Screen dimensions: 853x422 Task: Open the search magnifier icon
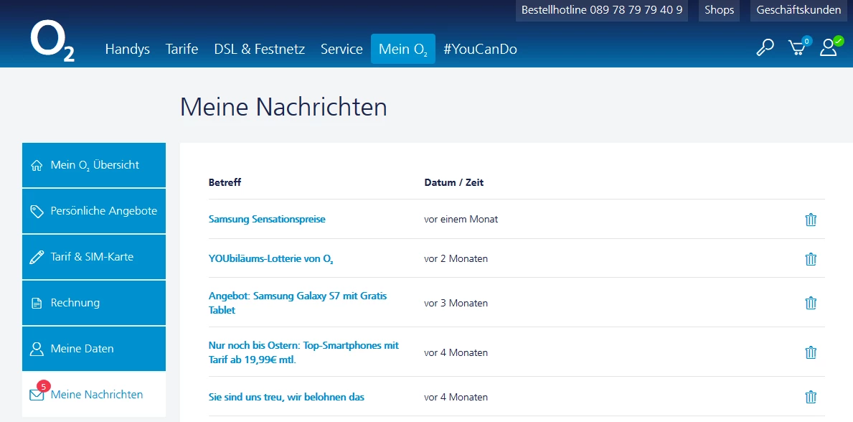tap(765, 48)
